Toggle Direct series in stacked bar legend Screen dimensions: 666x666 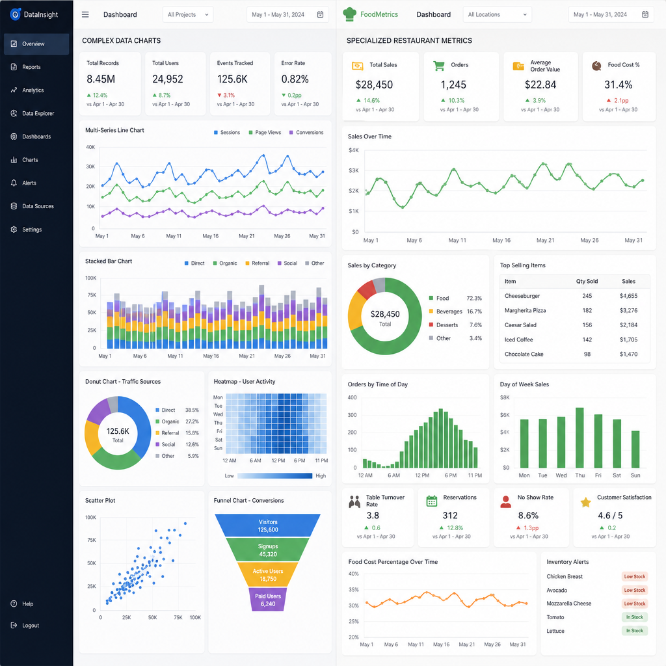[x=194, y=263]
